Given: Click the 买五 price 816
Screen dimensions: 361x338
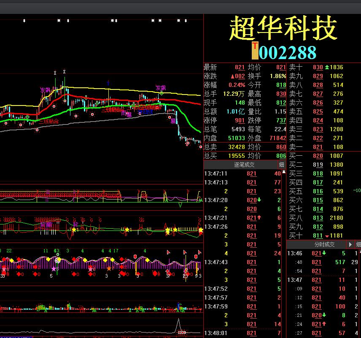Looking at the screenshot, I should (x=318, y=191).
